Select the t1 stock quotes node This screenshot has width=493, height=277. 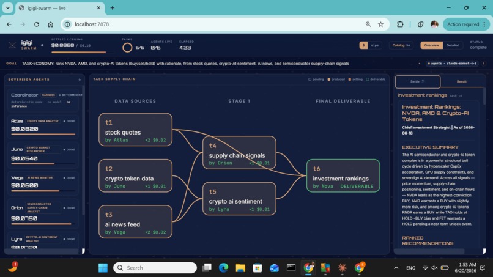(x=136, y=130)
